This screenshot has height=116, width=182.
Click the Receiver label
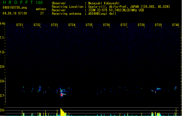coord(59,10)
